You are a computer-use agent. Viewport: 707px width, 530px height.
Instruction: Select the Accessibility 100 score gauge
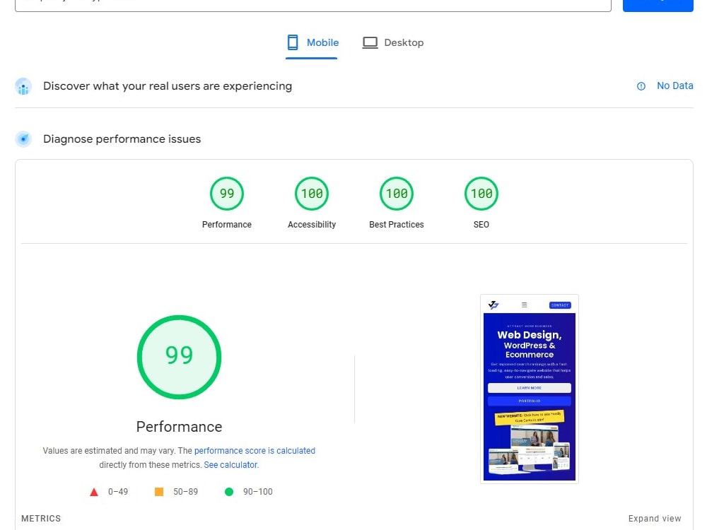[312, 194]
